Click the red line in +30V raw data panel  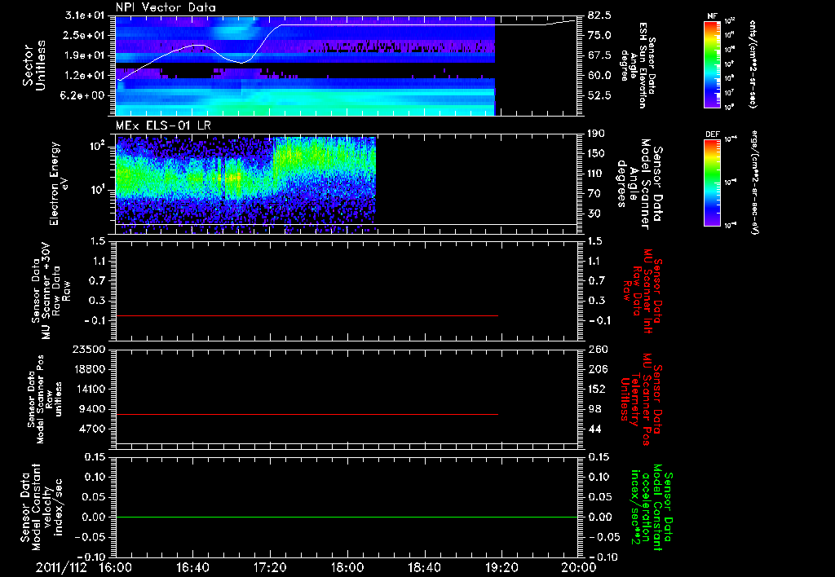(307, 315)
